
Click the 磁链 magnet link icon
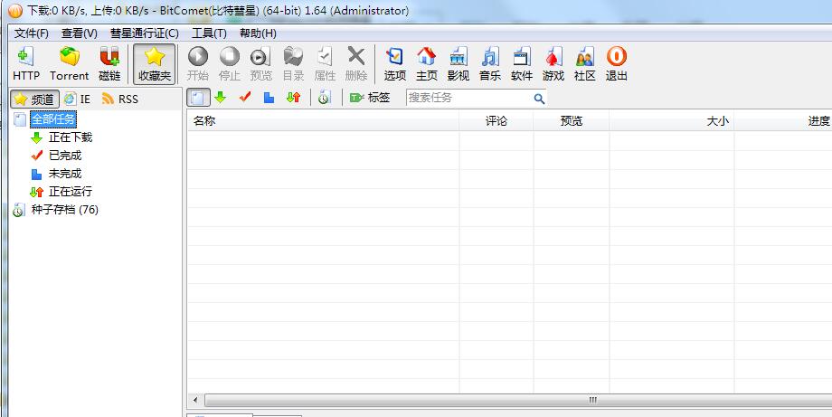click(109, 64)
